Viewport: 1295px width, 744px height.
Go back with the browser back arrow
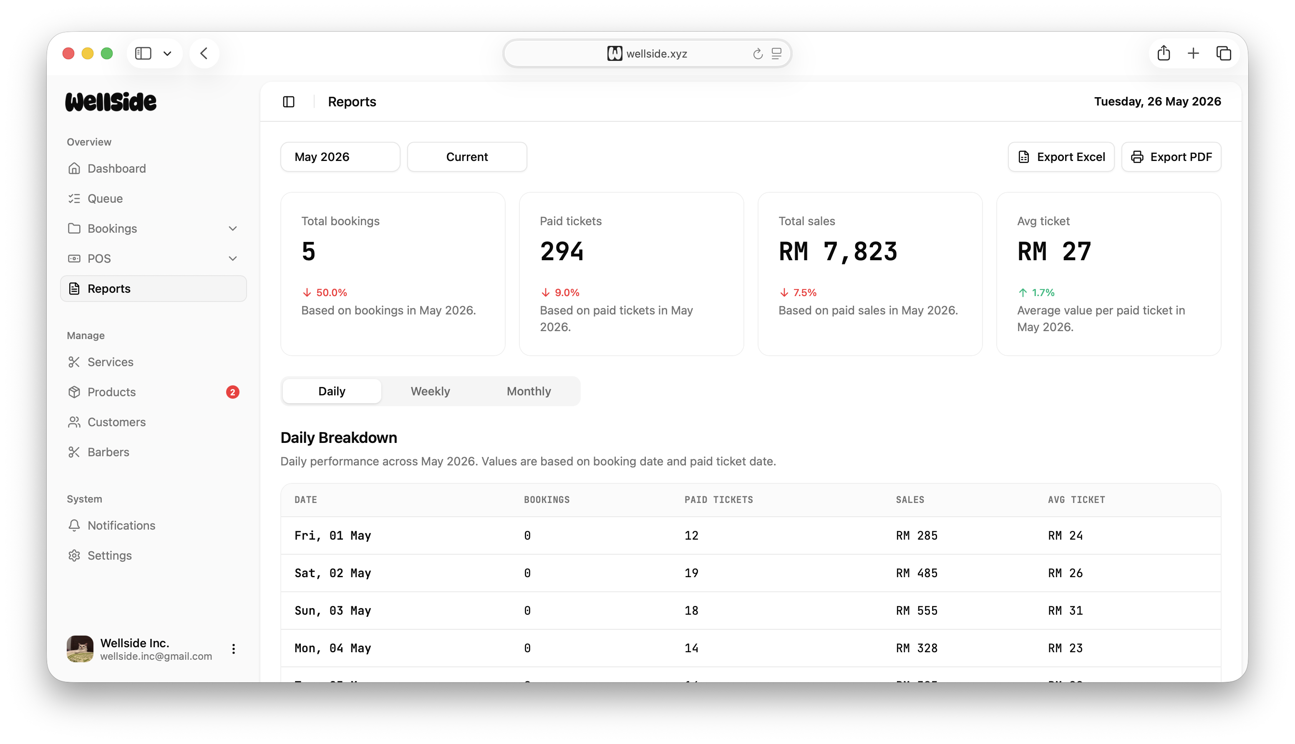point(204,53)
